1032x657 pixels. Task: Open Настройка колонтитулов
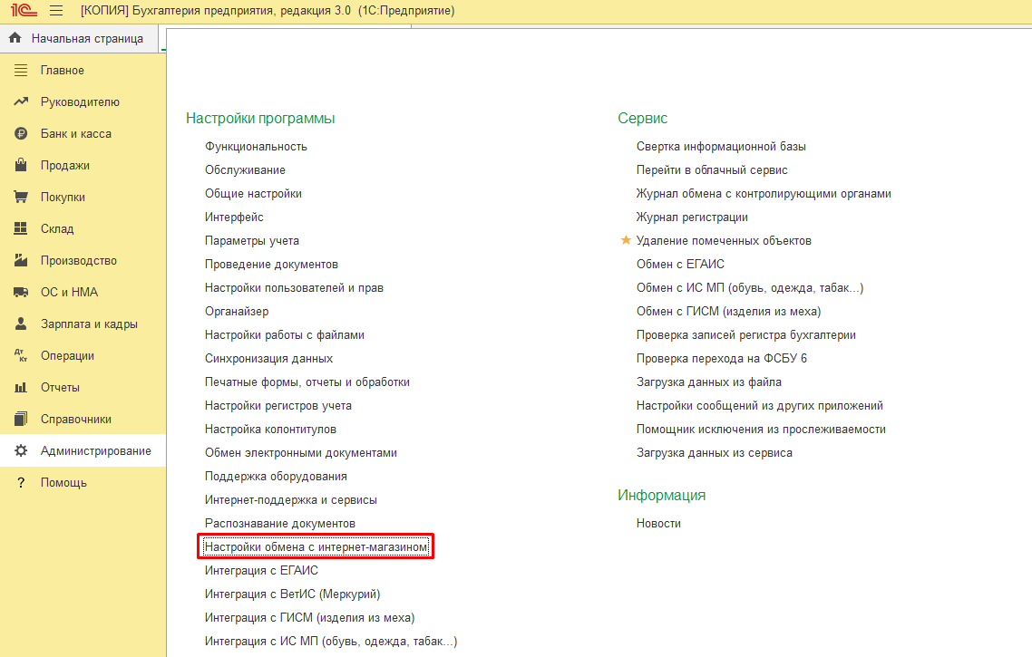[270, 430]
